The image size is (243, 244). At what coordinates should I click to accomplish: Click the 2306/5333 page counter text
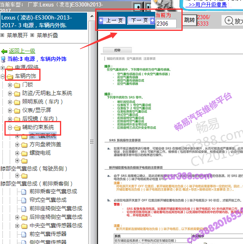(204, 20)
